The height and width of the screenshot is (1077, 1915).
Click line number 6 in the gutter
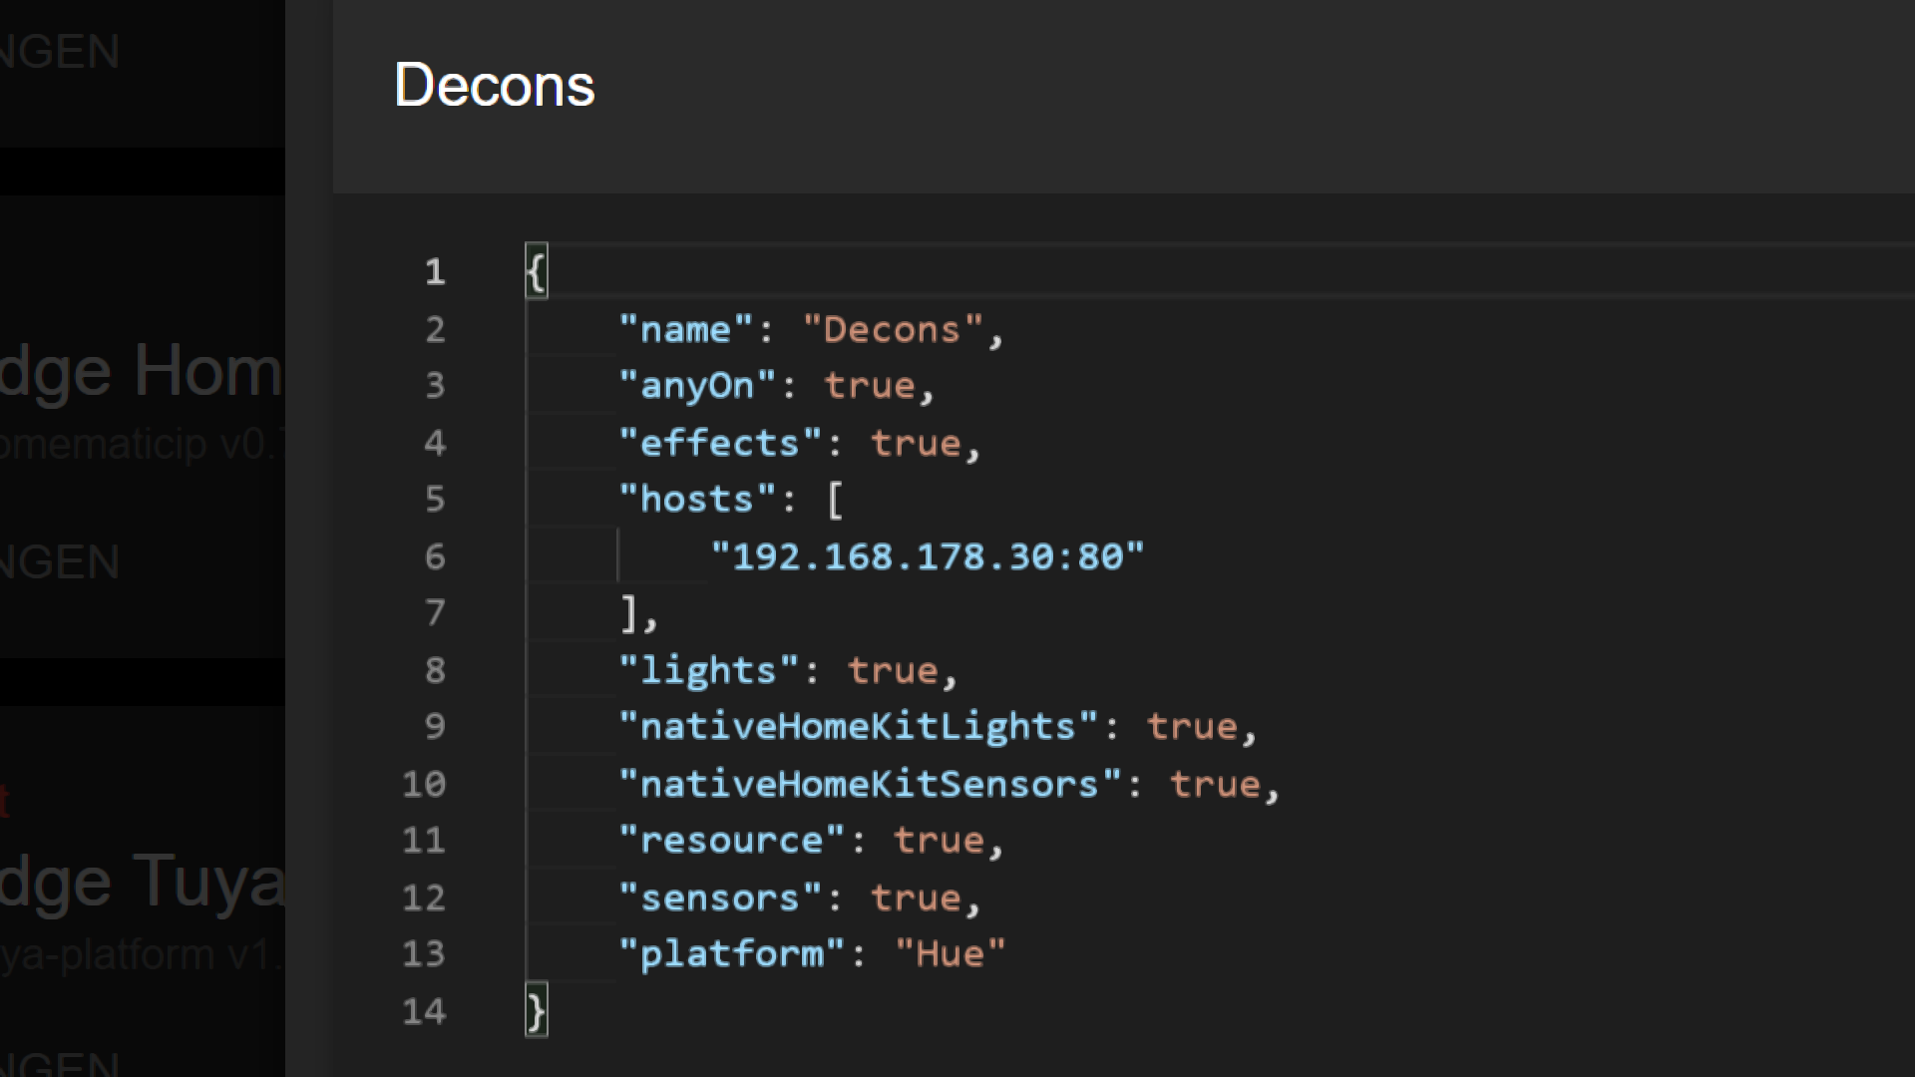435,556
